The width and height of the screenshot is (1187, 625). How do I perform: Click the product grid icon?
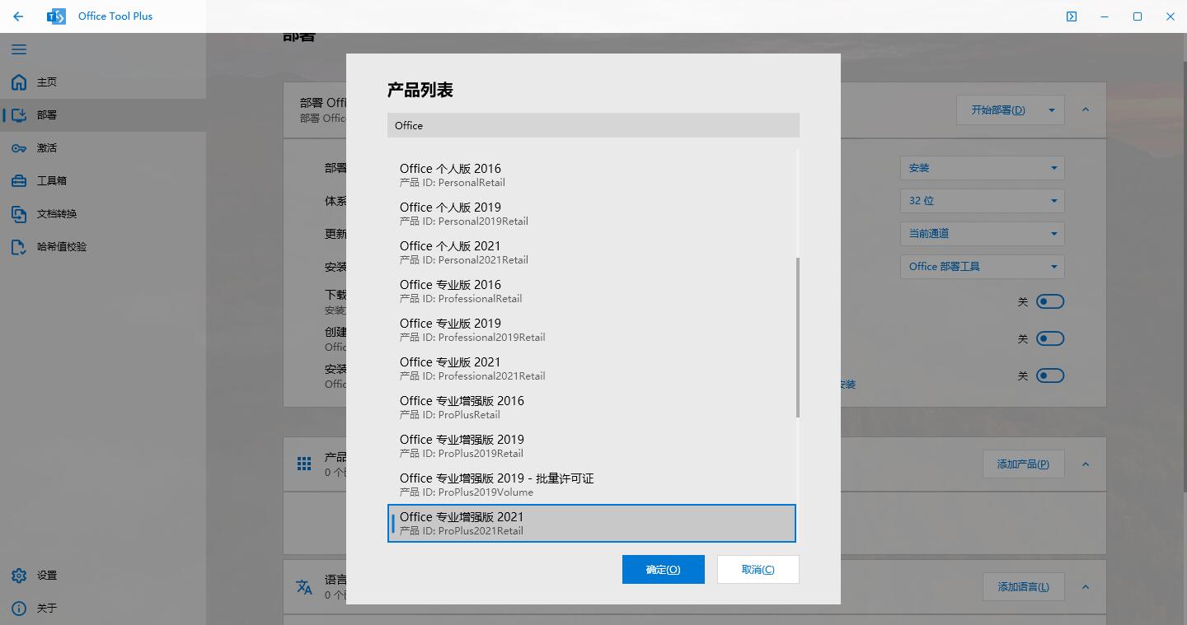(304, 464)
